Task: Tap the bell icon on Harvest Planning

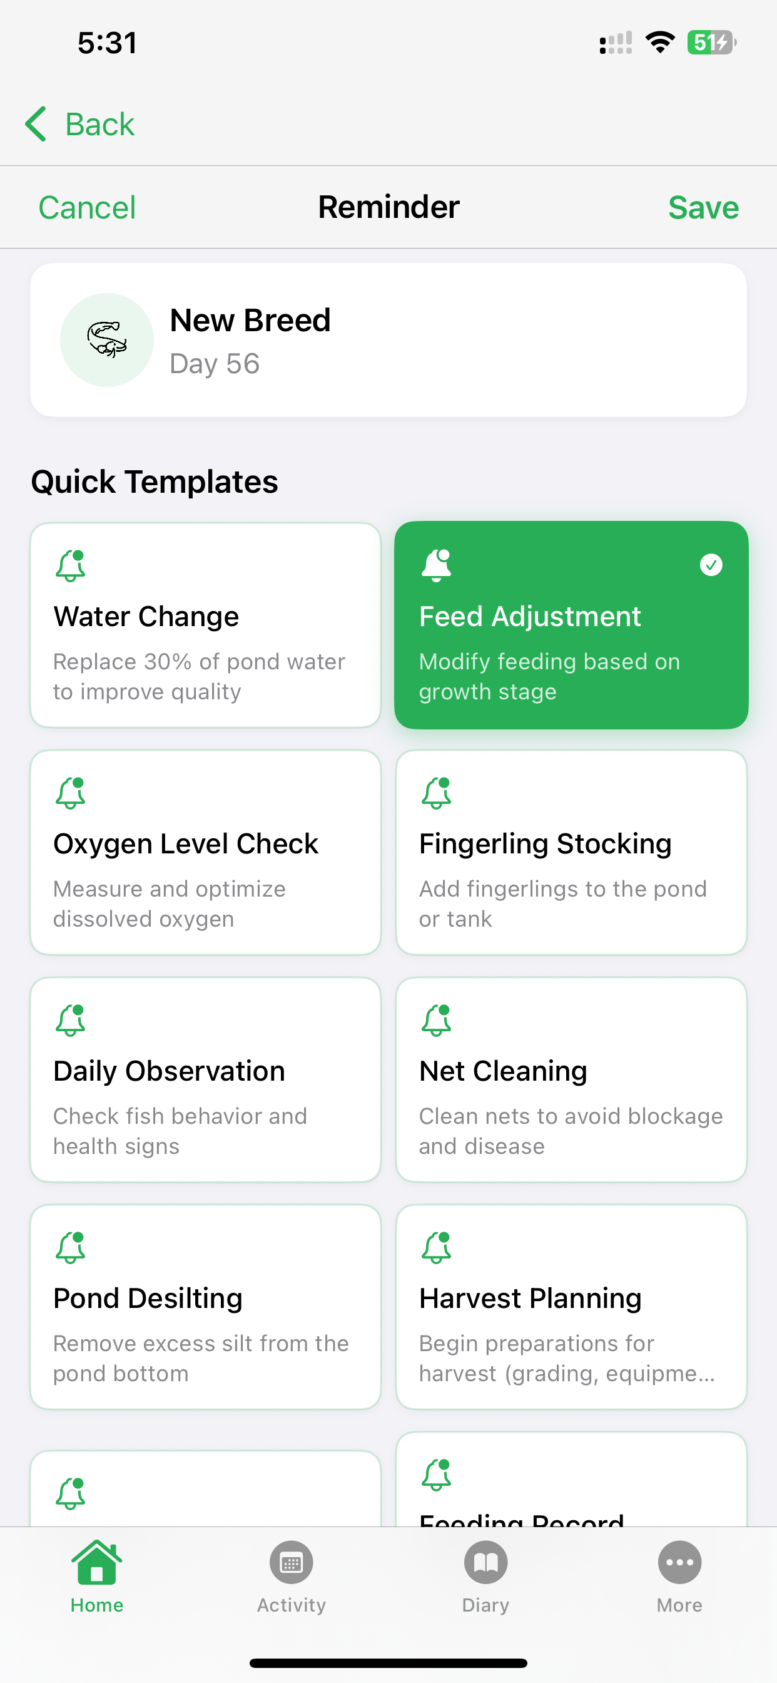Action: tap(436, 1247)
